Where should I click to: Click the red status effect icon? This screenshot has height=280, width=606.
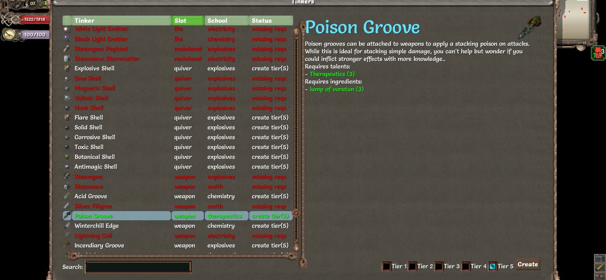pos(598,53)
